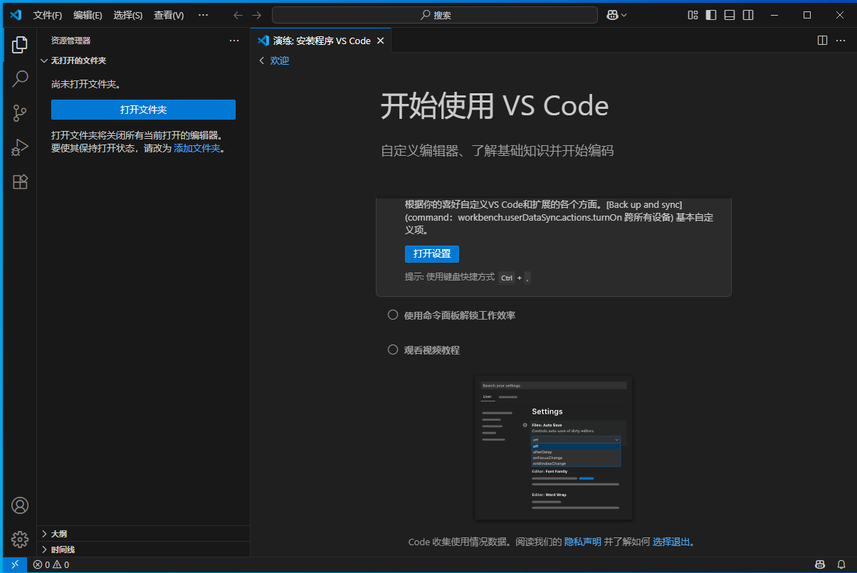
Task: Click '自定义编辑器、了解基础知识并开始编码' subtitle
Action: pos(497,150)
